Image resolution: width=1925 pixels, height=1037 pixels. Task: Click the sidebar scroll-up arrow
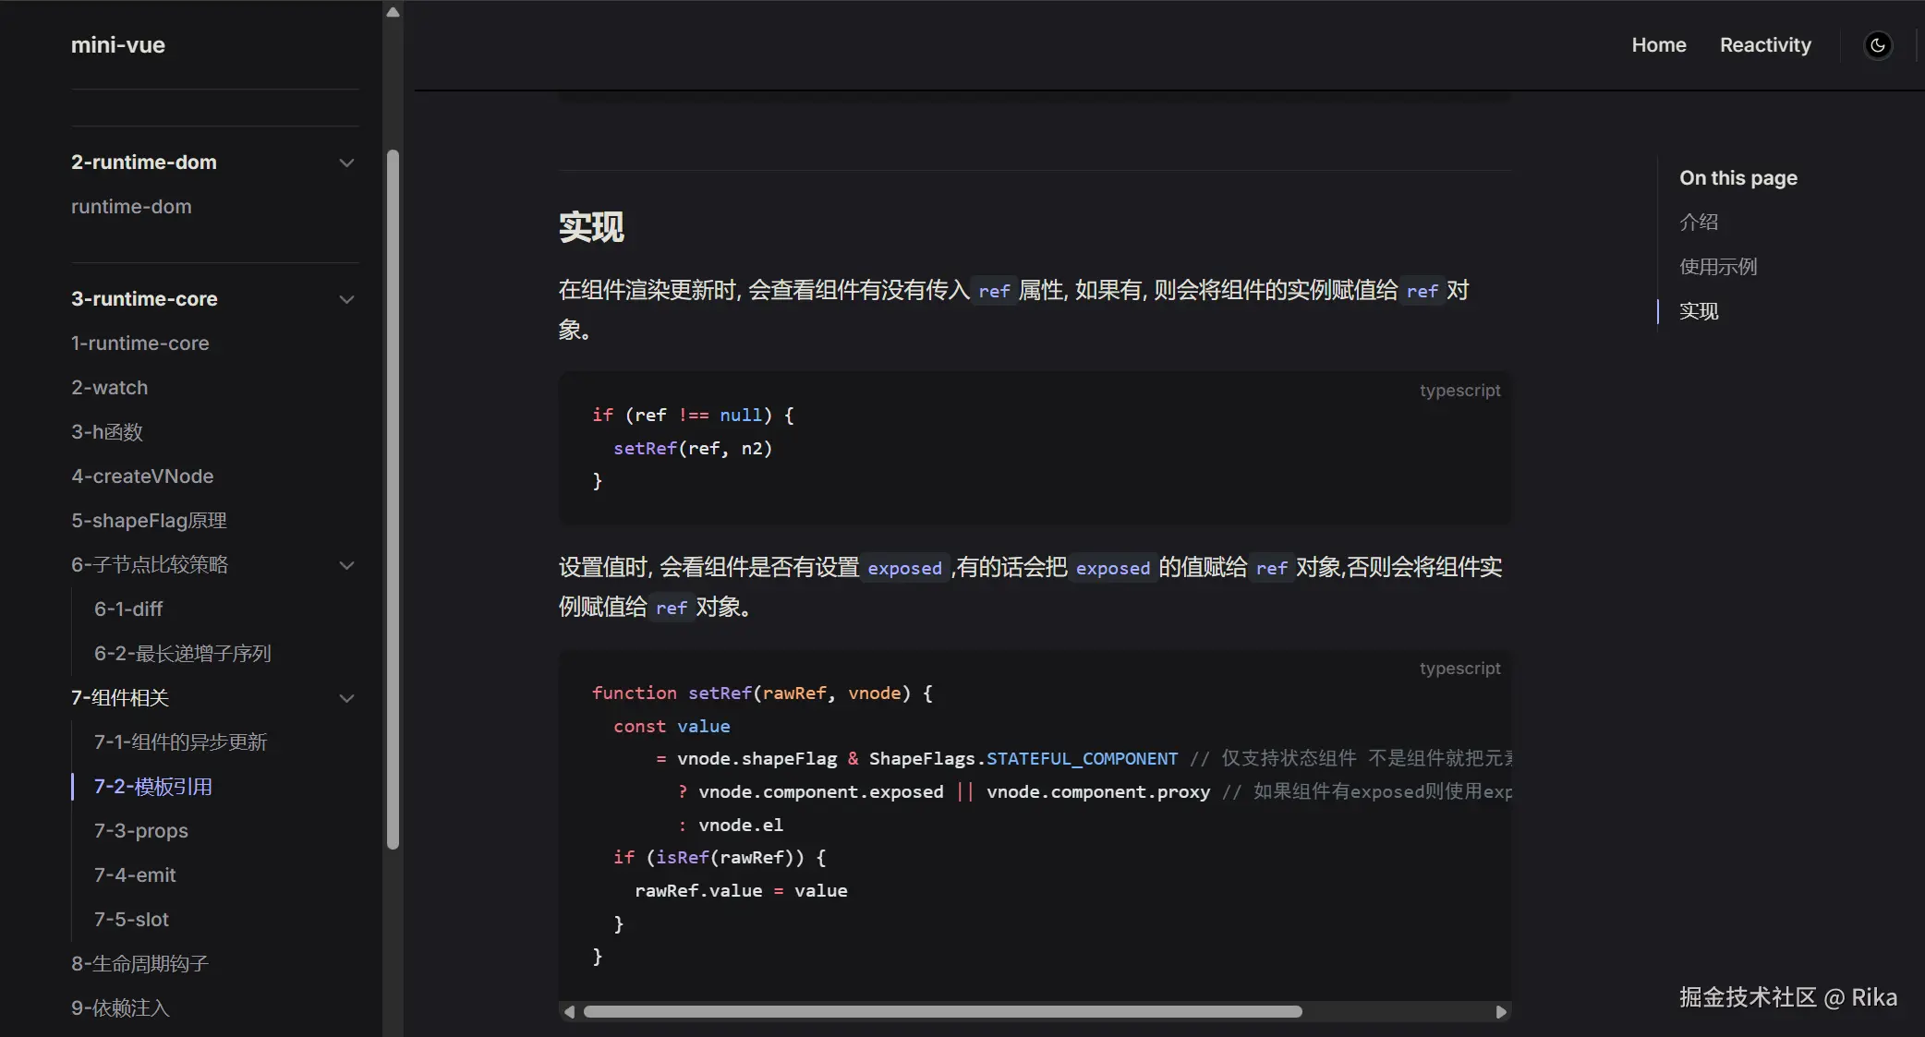point(393,12)
